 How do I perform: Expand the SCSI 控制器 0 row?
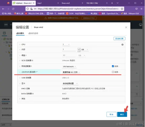point(20,61)
